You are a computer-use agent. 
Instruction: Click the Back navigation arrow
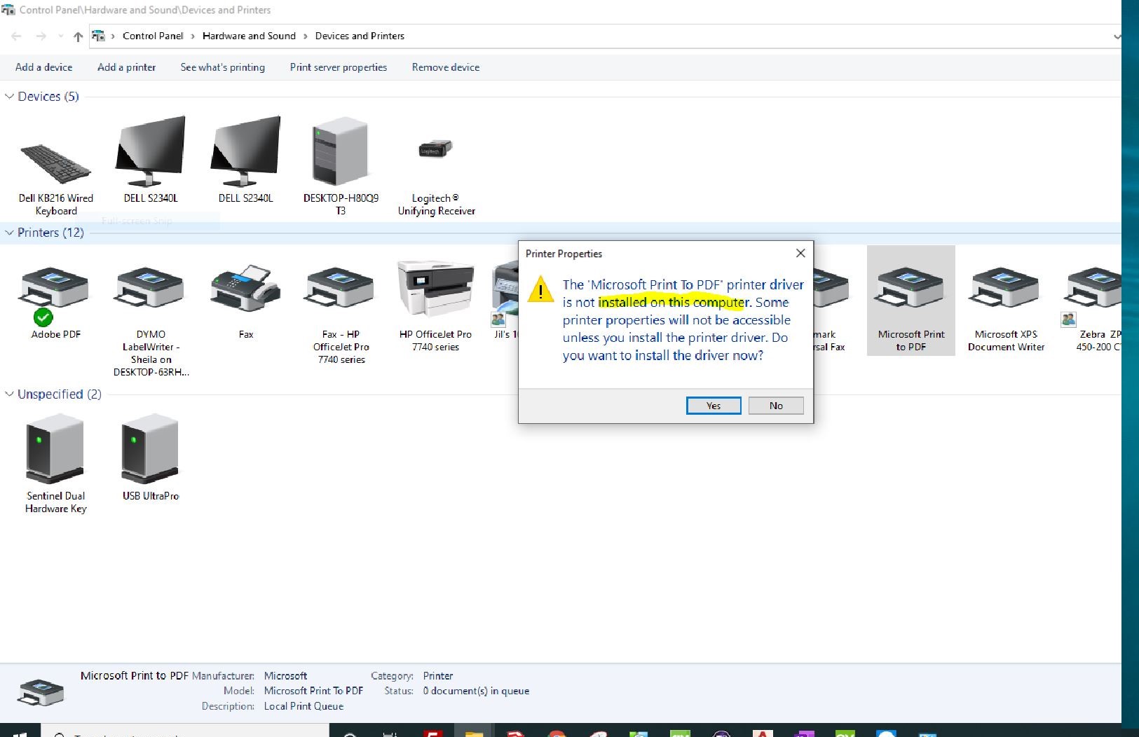tap(17, 36)
